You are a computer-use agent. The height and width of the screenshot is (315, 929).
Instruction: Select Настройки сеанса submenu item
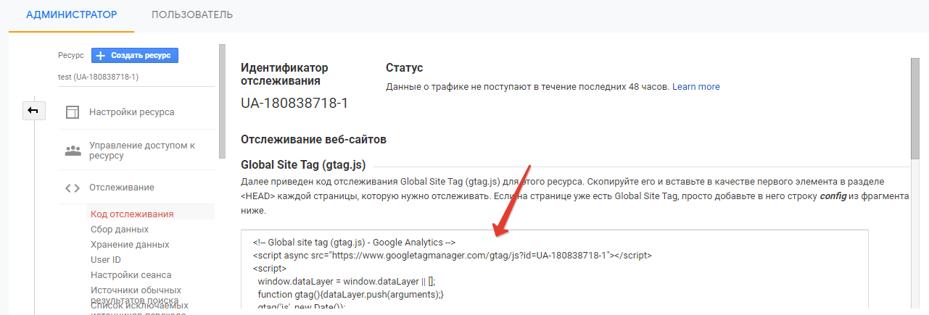(131, 275)
